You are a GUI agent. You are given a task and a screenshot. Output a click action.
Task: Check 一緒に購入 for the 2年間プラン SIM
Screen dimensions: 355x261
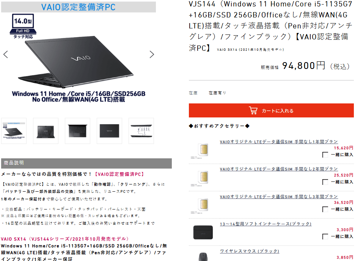tap(325, 182)
